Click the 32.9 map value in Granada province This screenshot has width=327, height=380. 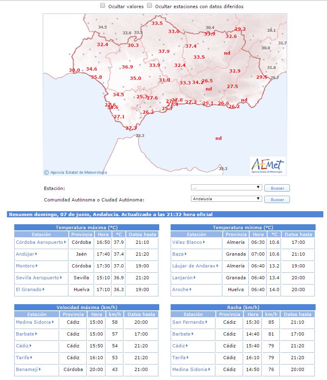[235, 71]
